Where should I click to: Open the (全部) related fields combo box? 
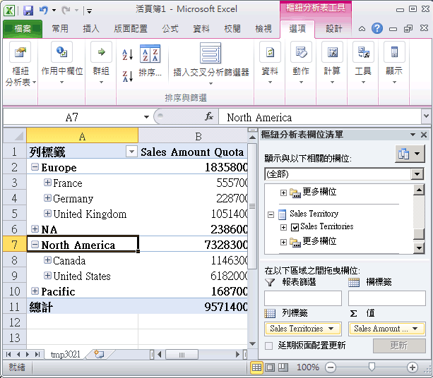344,174
